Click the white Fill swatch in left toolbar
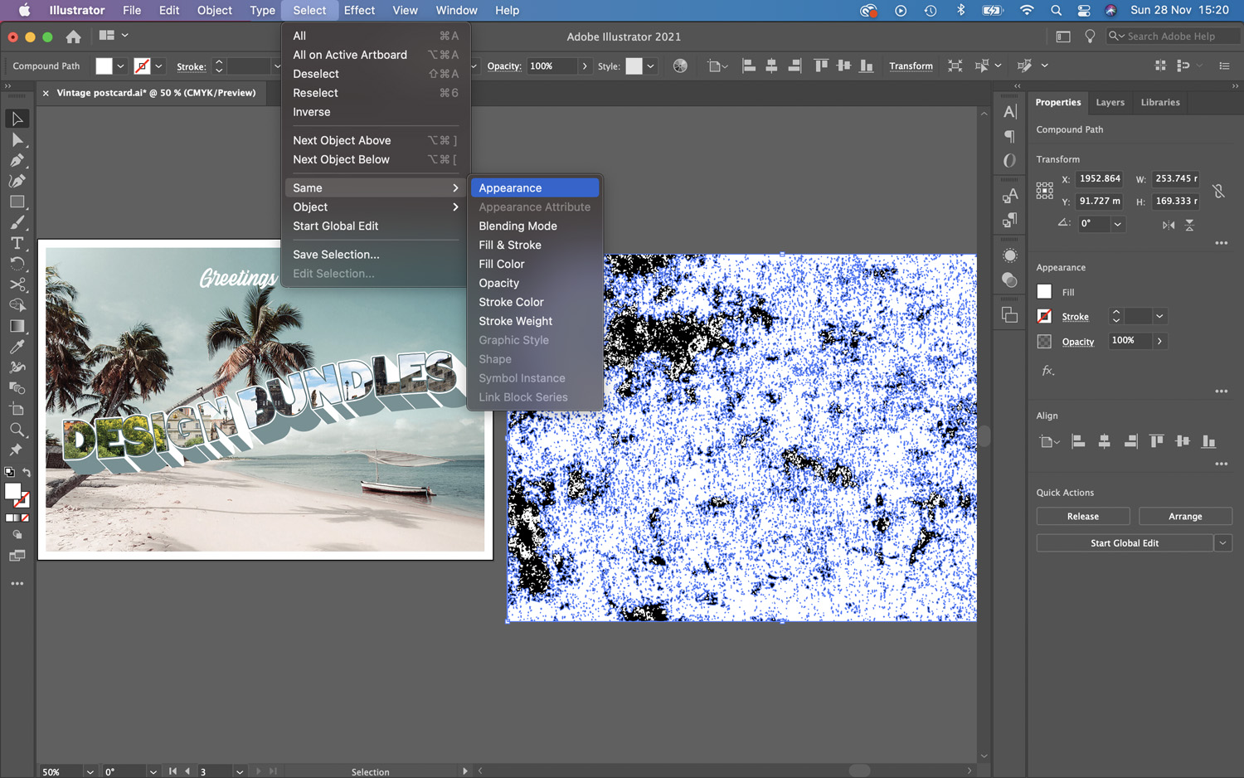This screenshot has height=778, width=1244. click(x=12, y=491)
